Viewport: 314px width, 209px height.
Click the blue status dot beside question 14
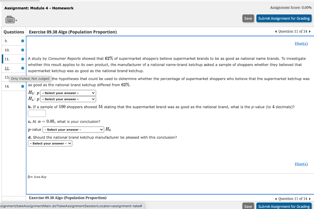[22, 86]
